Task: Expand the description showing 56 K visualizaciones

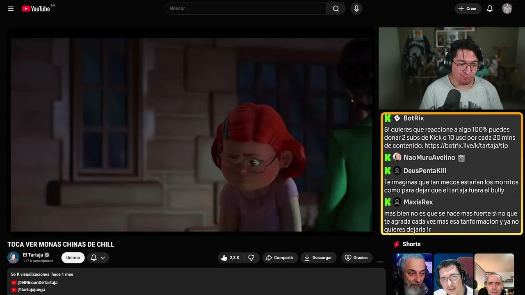Action: tap(196, 281)
